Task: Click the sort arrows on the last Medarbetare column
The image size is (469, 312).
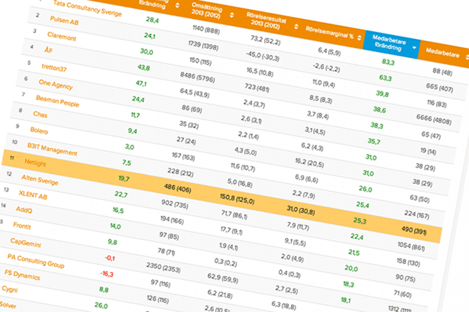Action: (467, 57)
